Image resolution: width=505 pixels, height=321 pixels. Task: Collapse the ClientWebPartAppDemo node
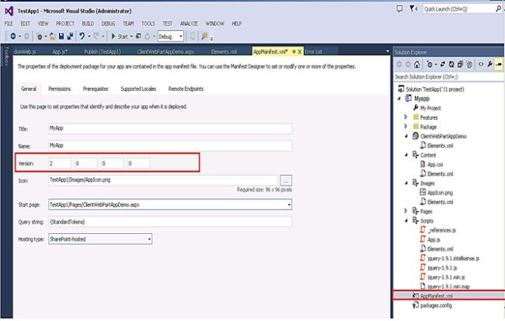[406, 136]
